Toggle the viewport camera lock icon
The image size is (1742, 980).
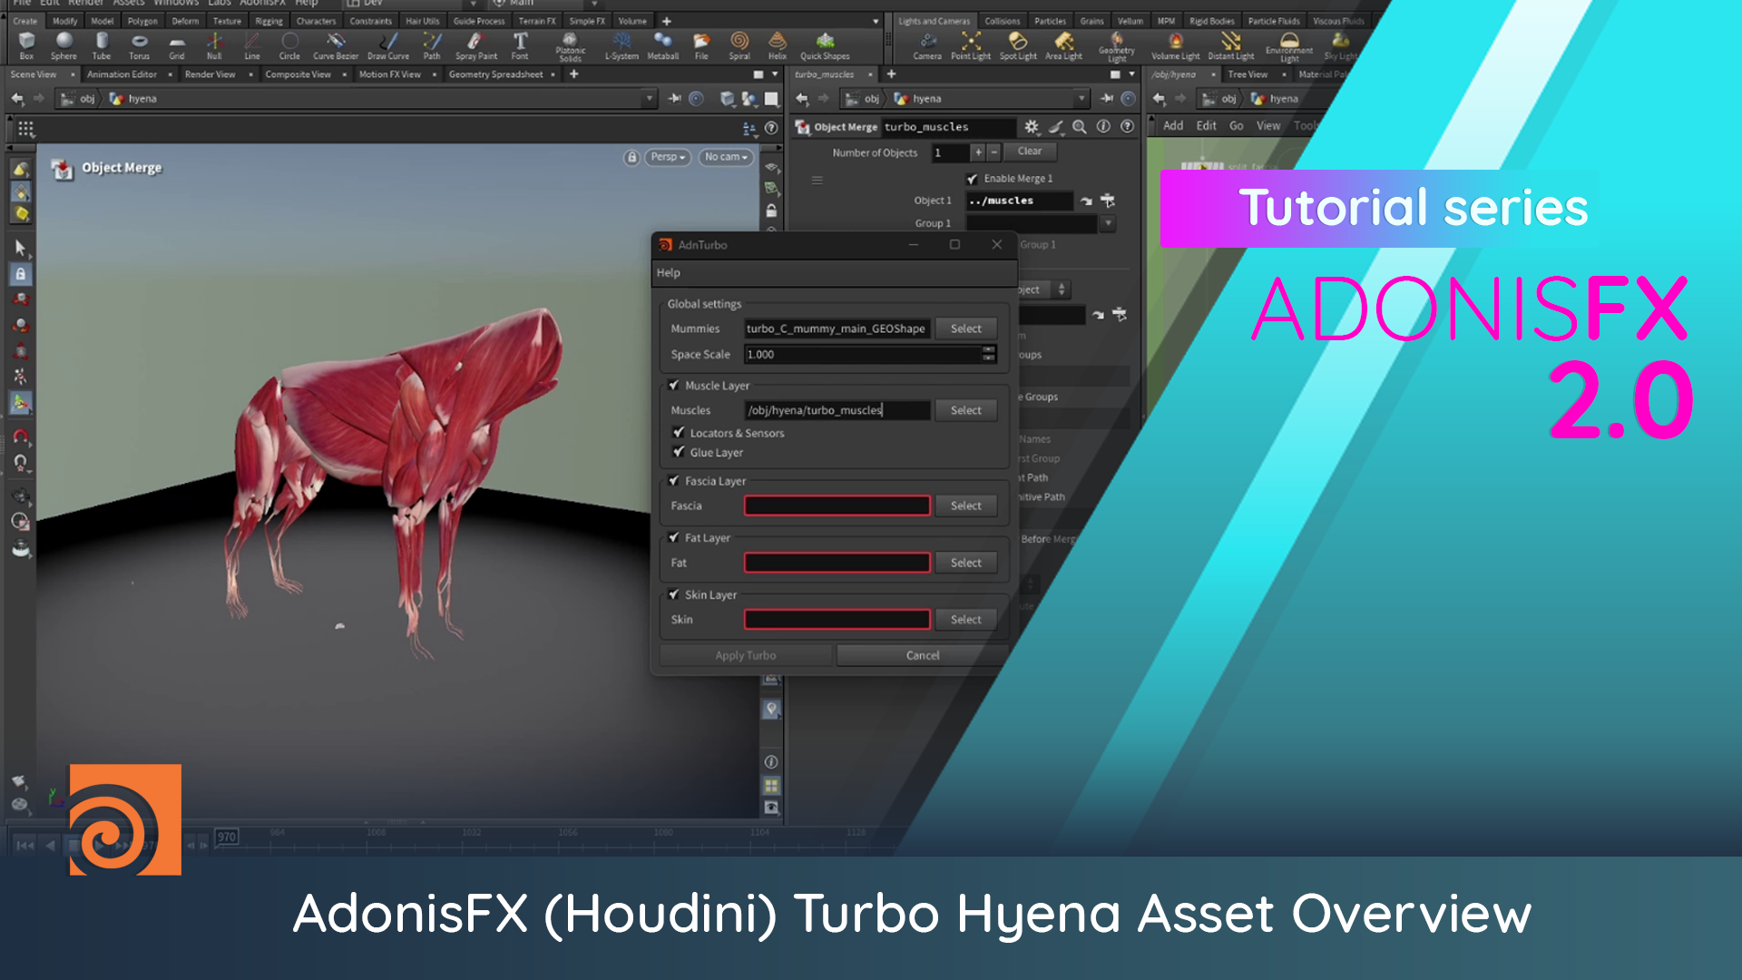631,157
